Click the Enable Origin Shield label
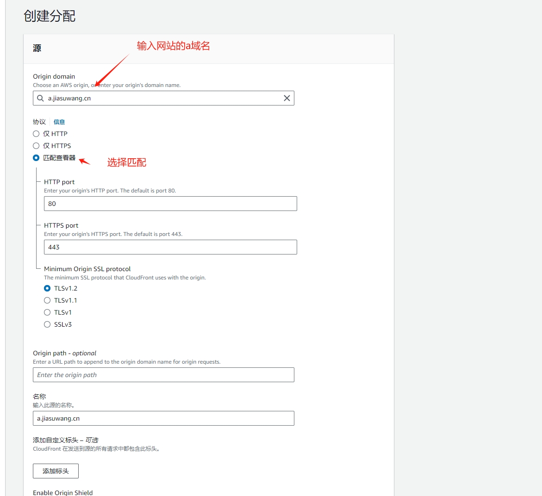The image size is (542, 496). click(63, 492)
